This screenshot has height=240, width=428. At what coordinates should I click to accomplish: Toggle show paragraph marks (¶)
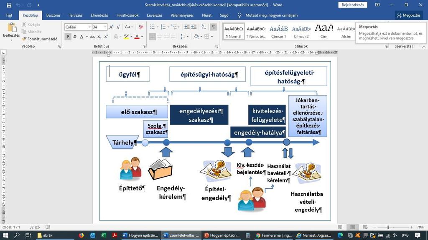pos(214,27)
